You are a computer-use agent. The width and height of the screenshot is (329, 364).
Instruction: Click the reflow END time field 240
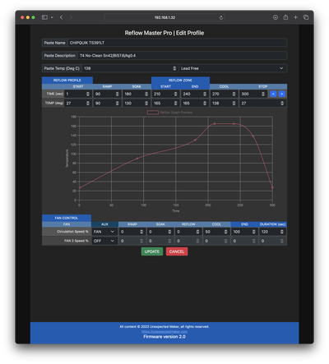(x=195, y=94)
